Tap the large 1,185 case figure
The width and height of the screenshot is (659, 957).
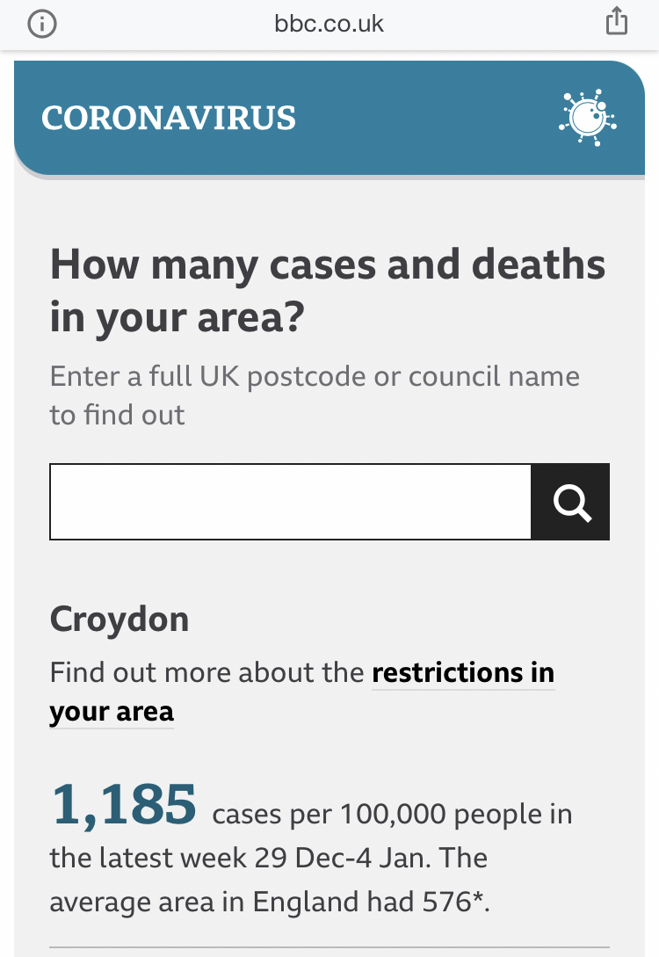point(123,805)
